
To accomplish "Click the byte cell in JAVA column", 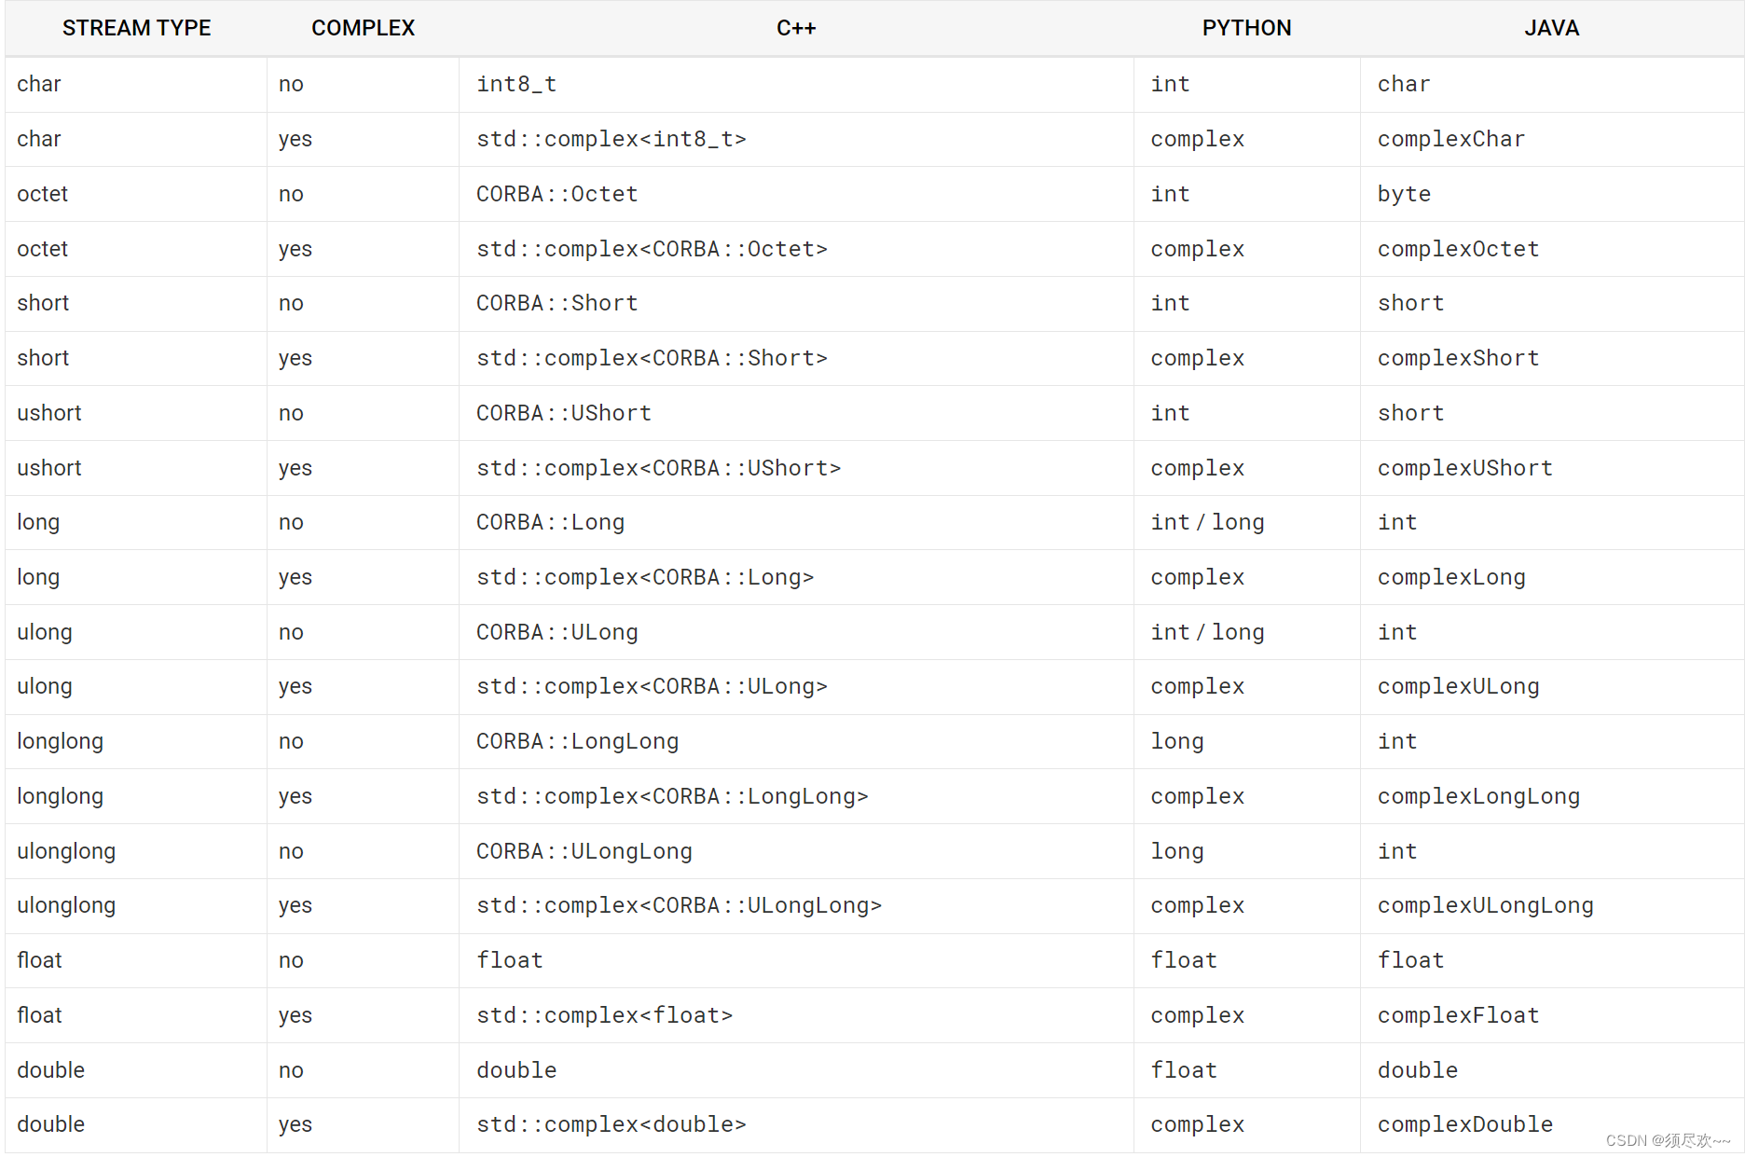I will [1404, 194].
